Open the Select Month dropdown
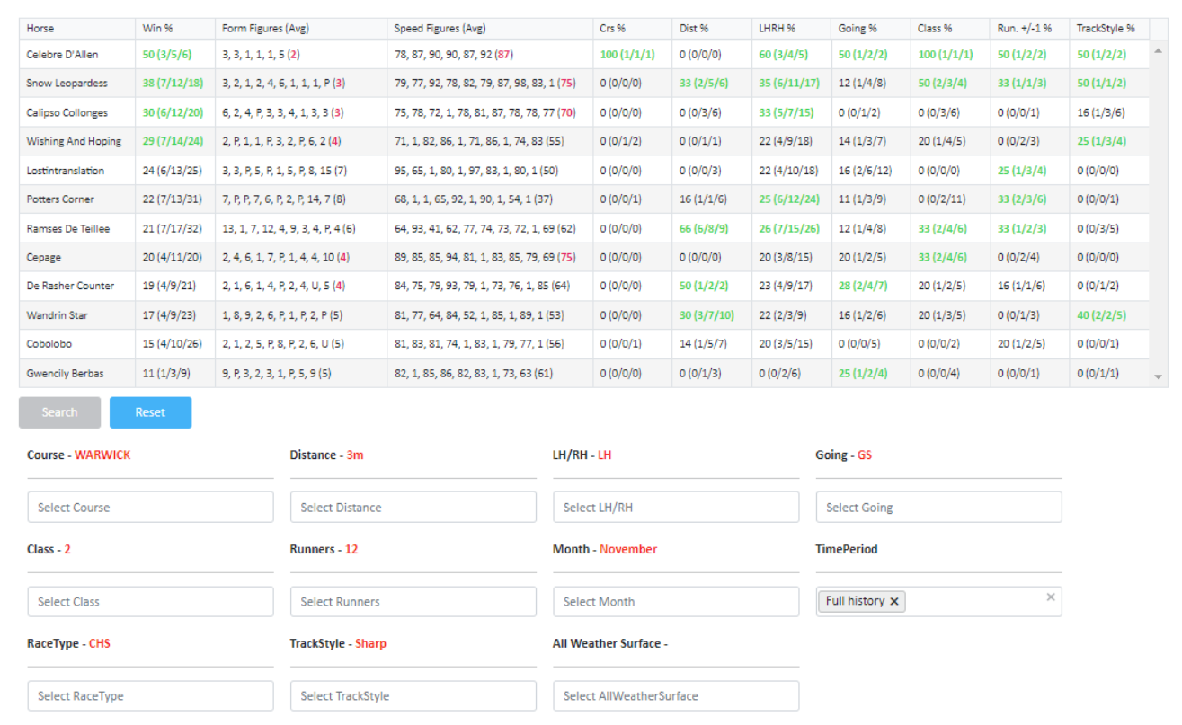1182x725 pixels. 676,601
